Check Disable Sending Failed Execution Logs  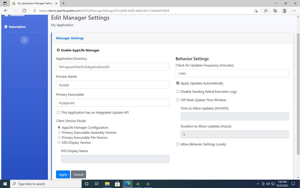178,91
